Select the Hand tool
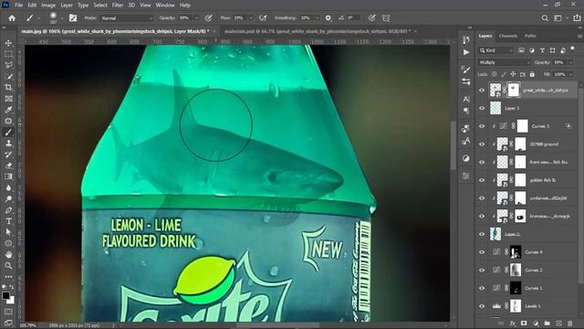The image size is (584, 329). [8, 254]
